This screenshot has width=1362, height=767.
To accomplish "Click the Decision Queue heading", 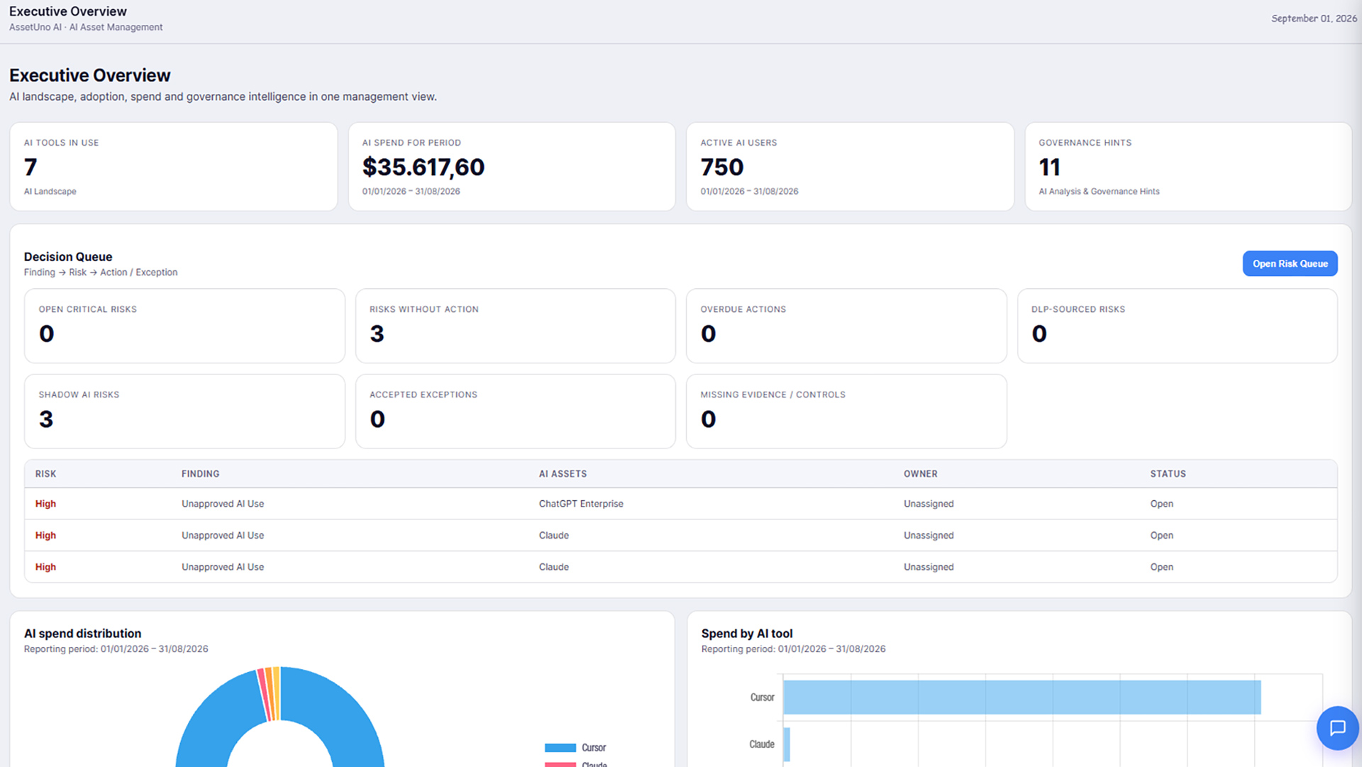I will 68,257.
